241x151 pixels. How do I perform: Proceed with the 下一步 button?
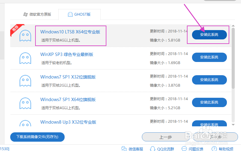215,137
